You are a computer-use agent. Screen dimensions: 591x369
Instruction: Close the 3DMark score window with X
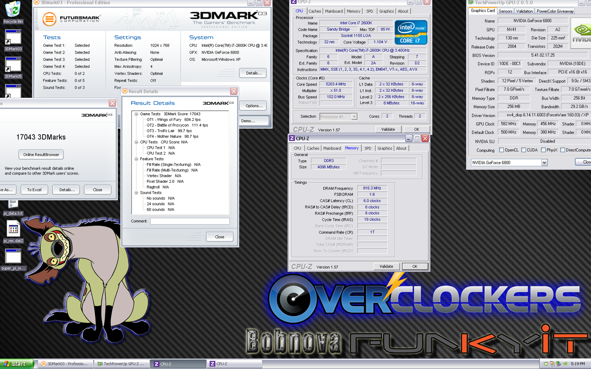point(112,103)
